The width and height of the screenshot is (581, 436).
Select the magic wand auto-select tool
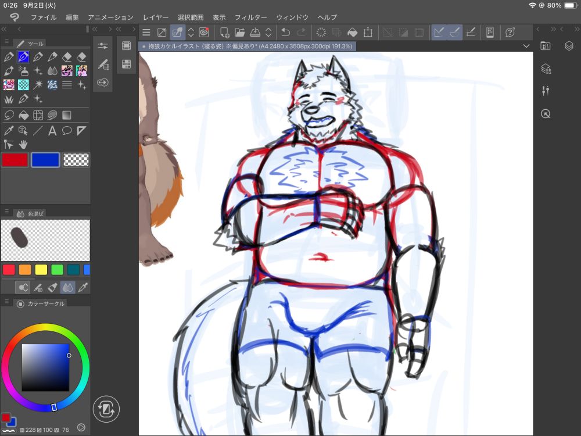click(38, 84)
